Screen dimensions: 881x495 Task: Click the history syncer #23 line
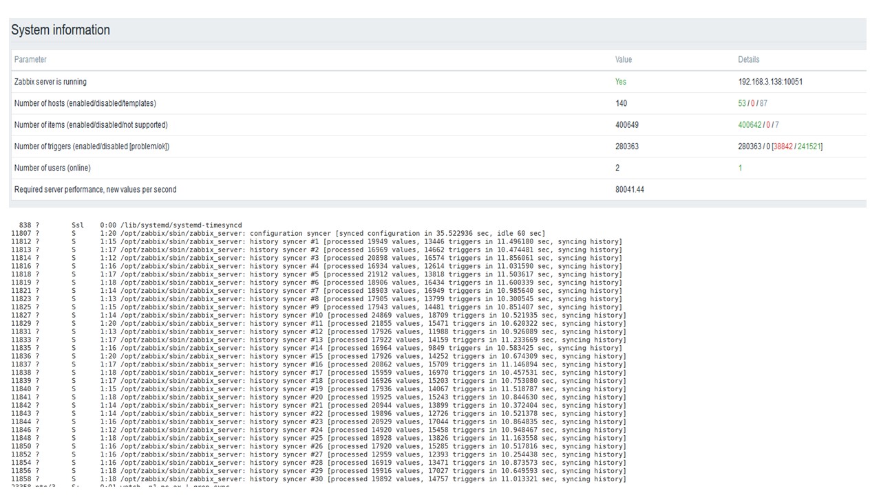tap(319, 422)
